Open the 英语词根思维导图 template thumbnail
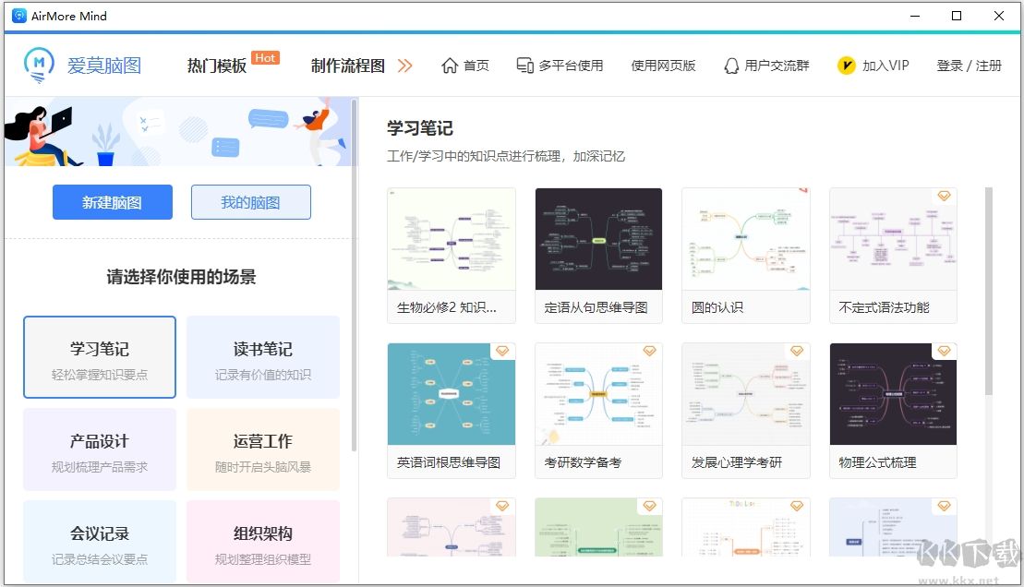This screenshot has height=587, width=1024. pyautogui.click(x=452, y=394)
